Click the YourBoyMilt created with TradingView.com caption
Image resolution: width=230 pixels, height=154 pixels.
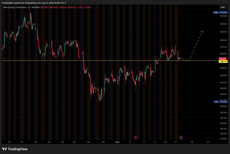[34, 3]
